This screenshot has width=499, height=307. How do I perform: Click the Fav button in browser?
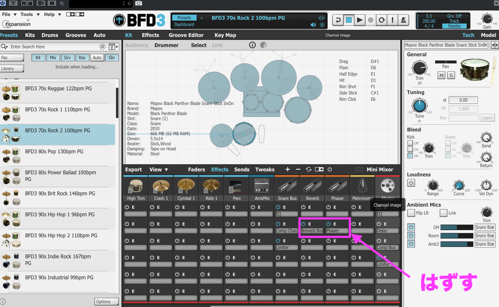point(12,58)
